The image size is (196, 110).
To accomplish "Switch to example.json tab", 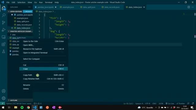I will click(x=68, y=7).
